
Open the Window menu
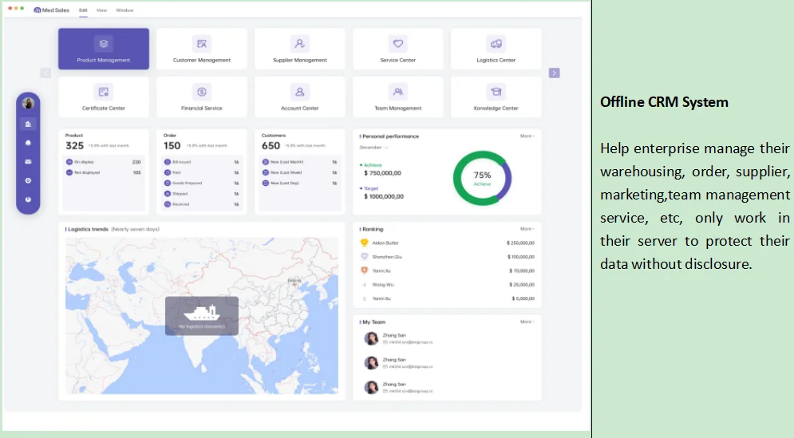pyautogui.click(x=124, y=10)
